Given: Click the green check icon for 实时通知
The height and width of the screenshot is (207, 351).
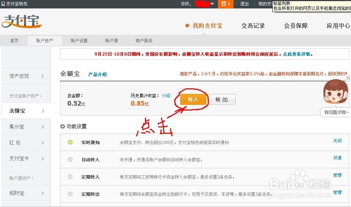Looking at the screenshot, I should coord(70,142).
